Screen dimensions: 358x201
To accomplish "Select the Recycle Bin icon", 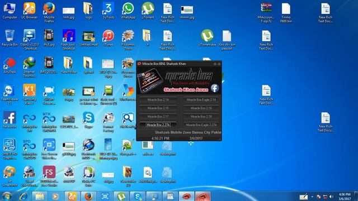I will 10,38.
